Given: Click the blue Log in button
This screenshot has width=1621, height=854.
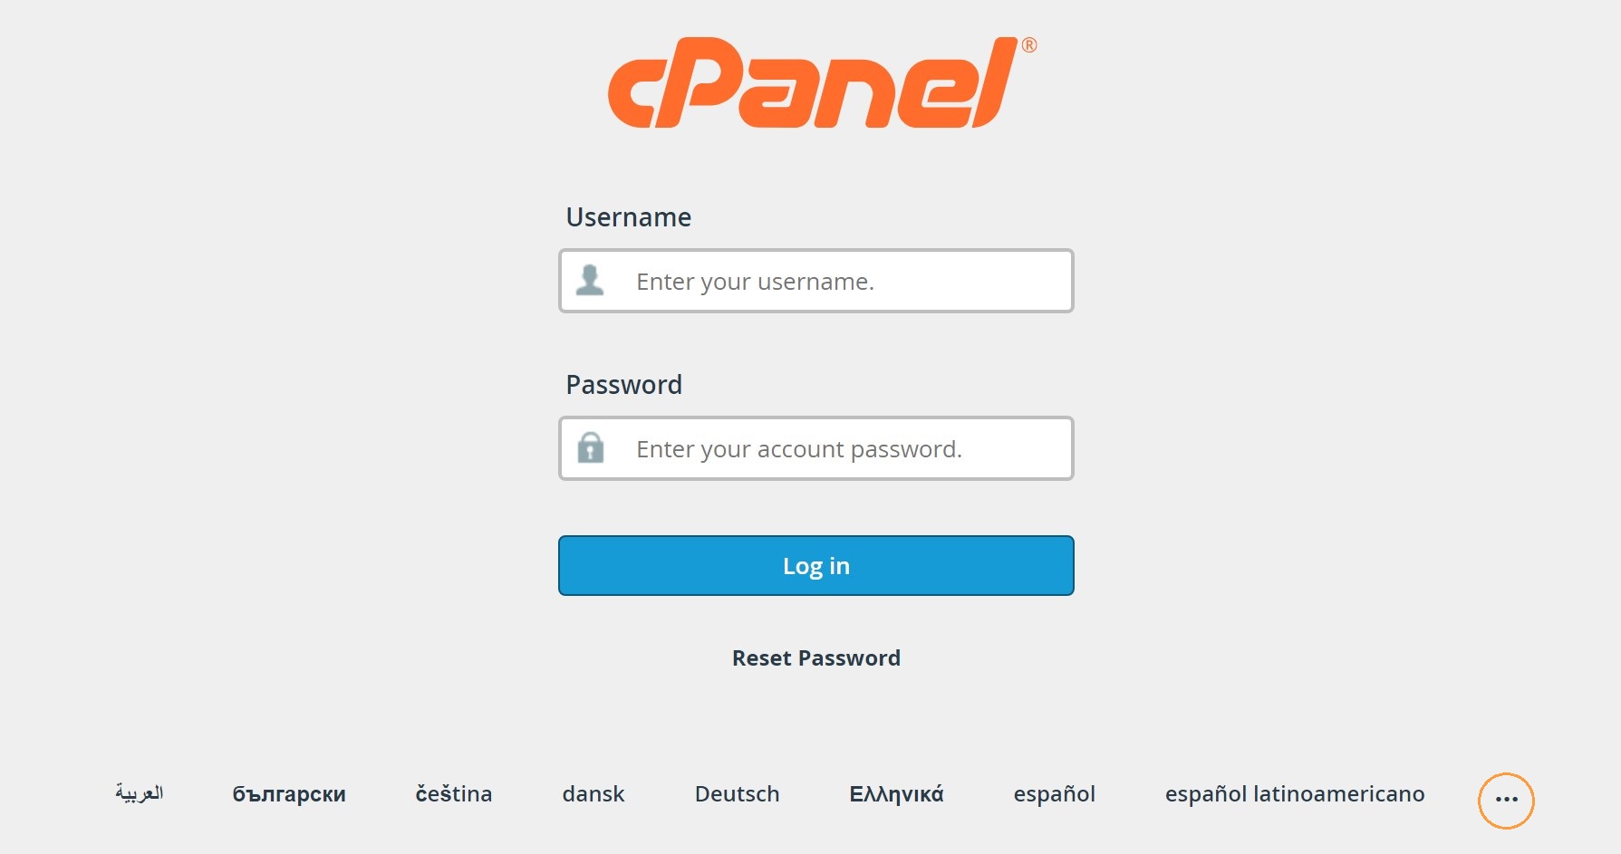Looking at the screenshot, I should (x=816, y=566).
